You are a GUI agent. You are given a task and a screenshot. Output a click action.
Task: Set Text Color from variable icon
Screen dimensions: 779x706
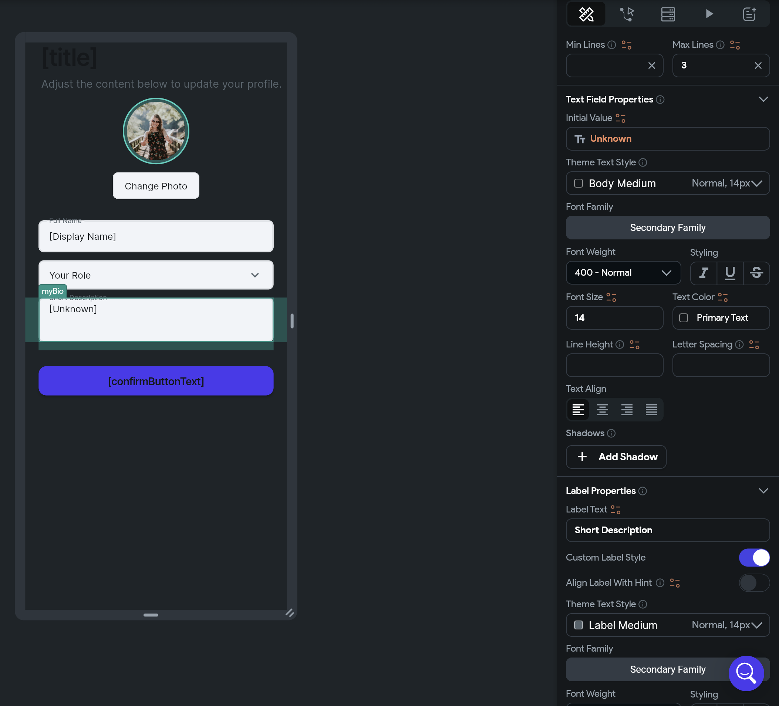point(722,297)
